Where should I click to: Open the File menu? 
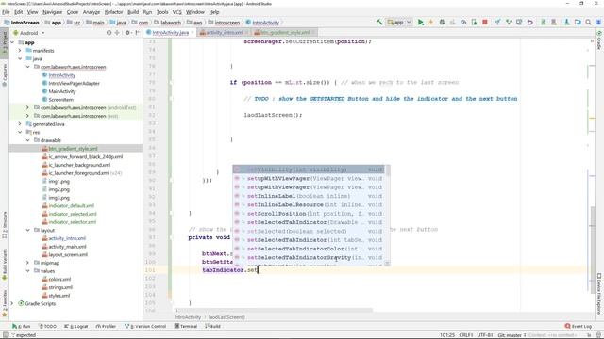coord(6,12)
